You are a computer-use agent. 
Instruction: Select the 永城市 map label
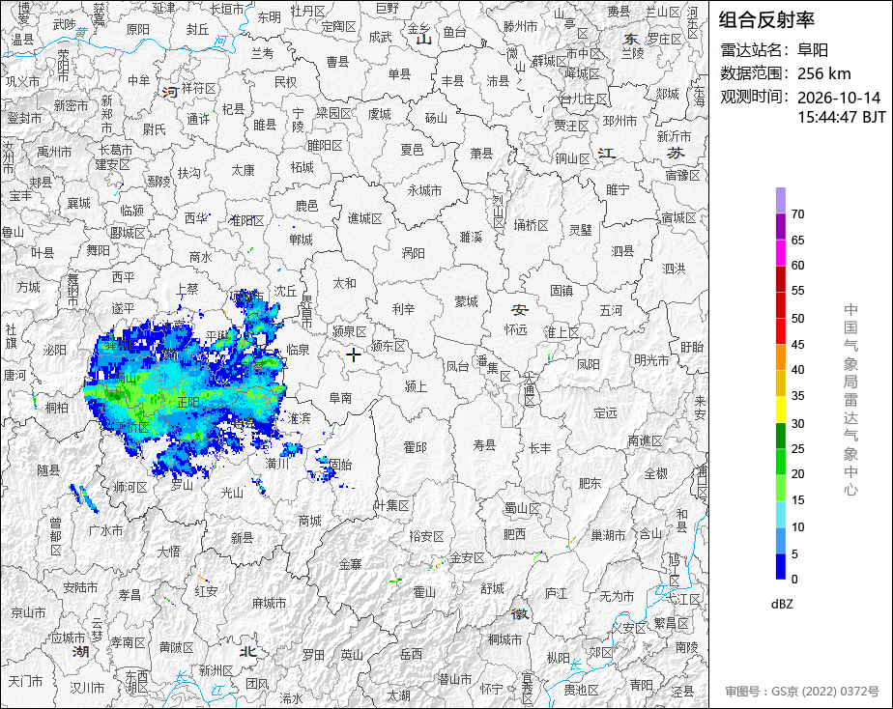pos(424,190)
